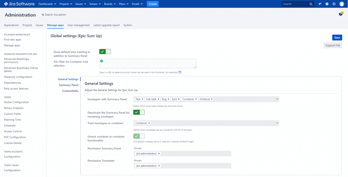Viewport: 348px width, 177px height.
Task: Click the Save button
Action: [x=337, y=37]
